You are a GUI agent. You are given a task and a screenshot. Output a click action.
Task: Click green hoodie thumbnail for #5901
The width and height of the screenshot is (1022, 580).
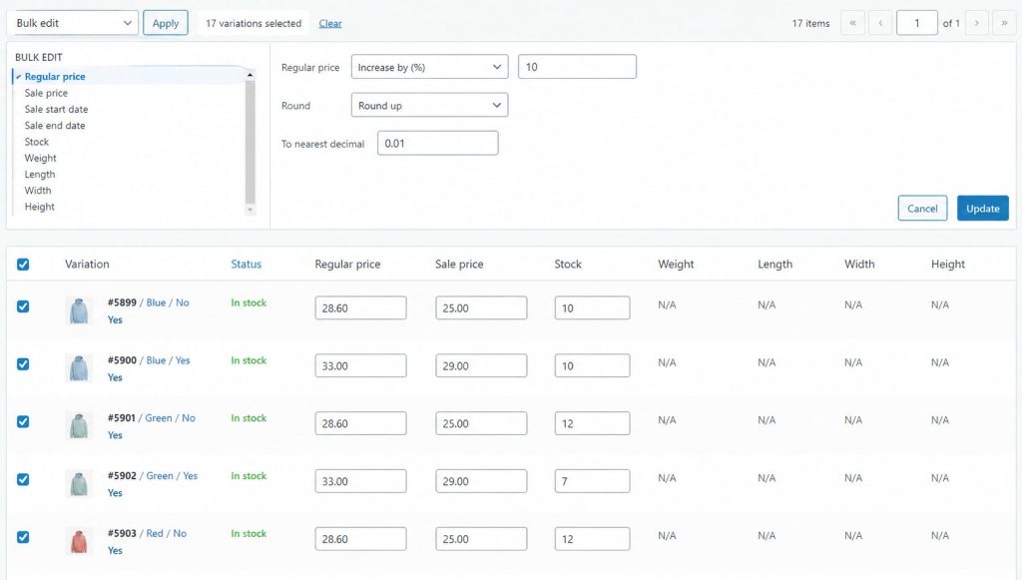click(79, 425)
